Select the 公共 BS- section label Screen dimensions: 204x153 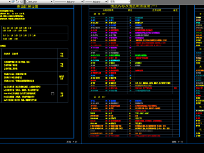click(x=99, y=97)
